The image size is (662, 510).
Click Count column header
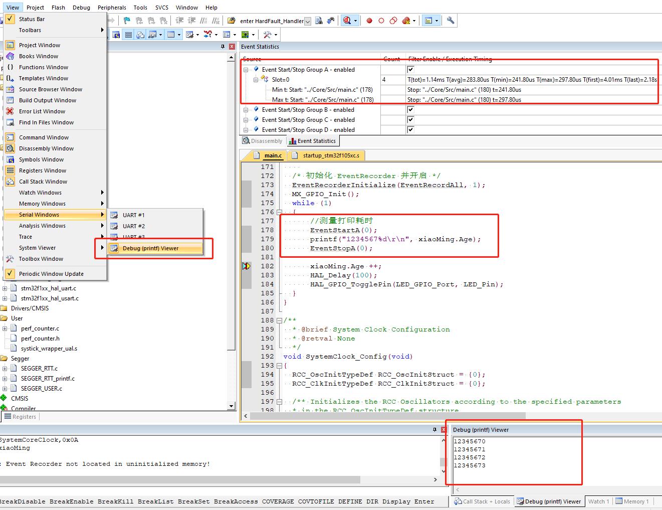pos(391,59)
